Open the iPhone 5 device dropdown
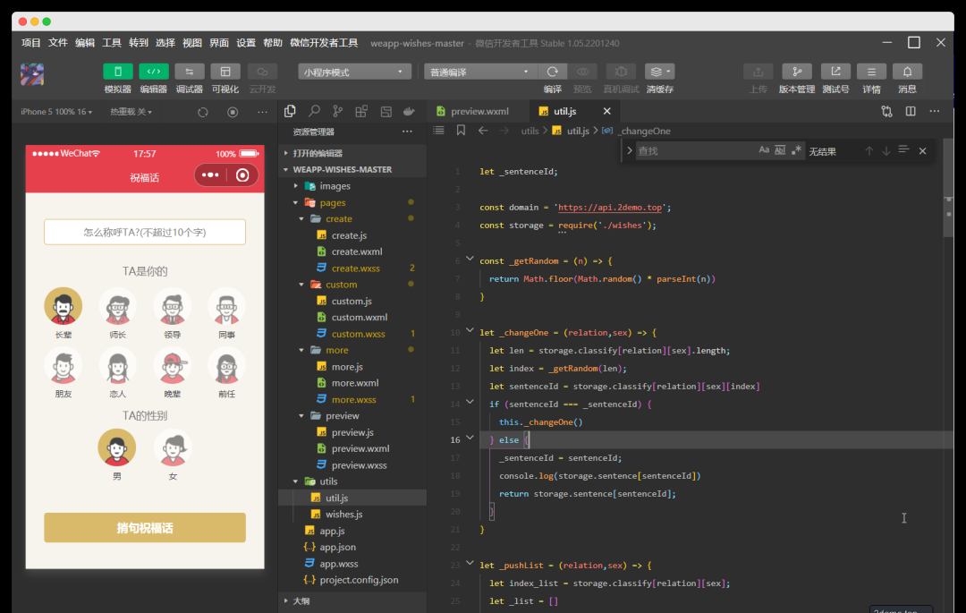 click(56, 112)
